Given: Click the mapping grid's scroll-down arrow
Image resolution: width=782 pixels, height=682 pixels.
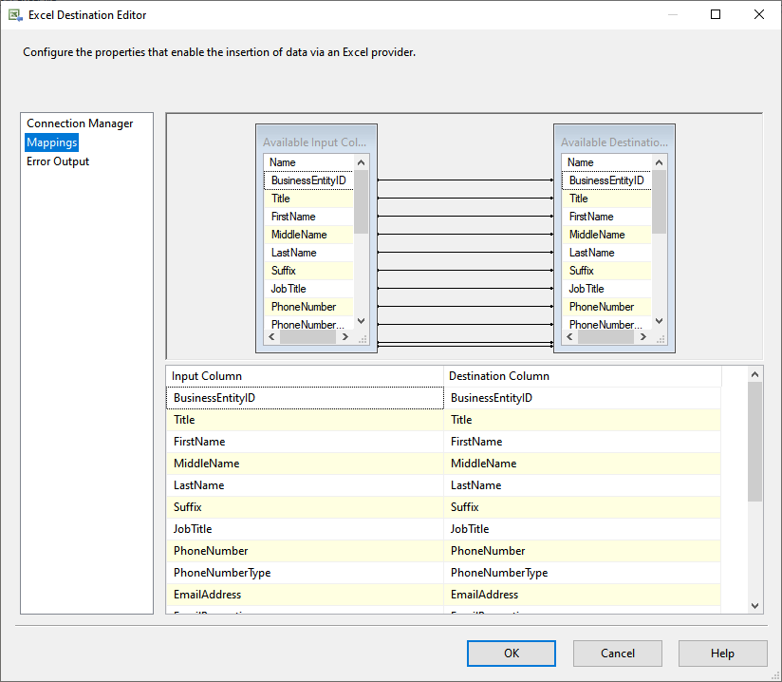Looking at the screenshot, I should pos(754,605).
